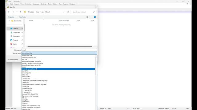Choose Ada file type
This screenshot has height=110, width=197.
click(x=58, y=59)
